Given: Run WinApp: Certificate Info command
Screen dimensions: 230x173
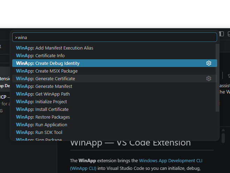Looking at the screenshot, I should pos(115,55).
